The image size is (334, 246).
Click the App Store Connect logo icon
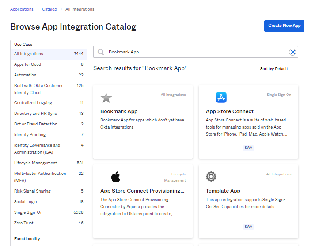click(x=221, y=97)
